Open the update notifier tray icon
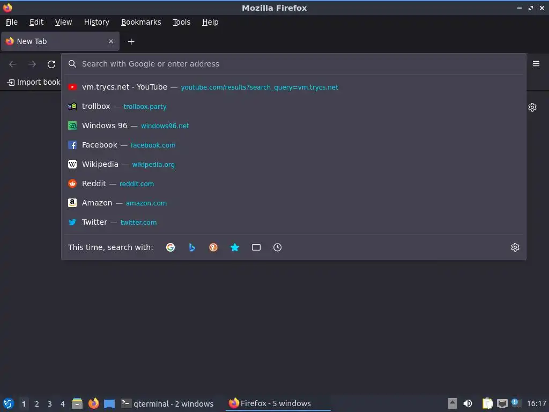The height and width of the screenshot is (412, 549). pyautogui.click(x=516, y=403)
